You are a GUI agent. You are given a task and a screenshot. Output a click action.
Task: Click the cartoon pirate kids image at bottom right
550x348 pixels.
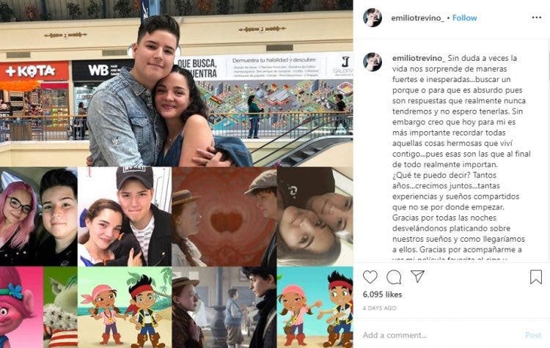315,308
